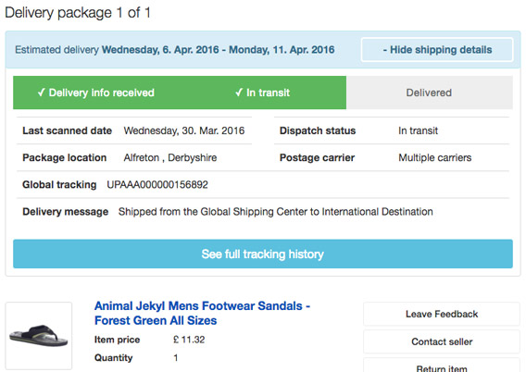The image size is (526, 372).
Task: Click the Delivery package 1 of 1 heading
Action: coord(78,13)
